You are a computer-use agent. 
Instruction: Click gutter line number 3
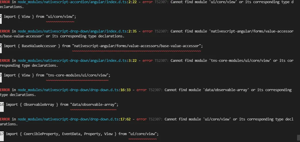[1, 75]
